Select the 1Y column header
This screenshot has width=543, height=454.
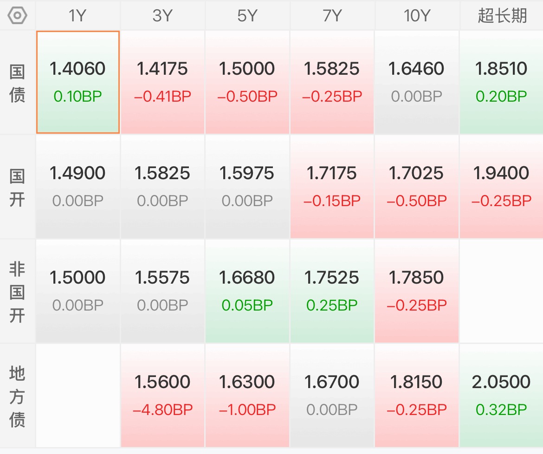tap(78, 16)
